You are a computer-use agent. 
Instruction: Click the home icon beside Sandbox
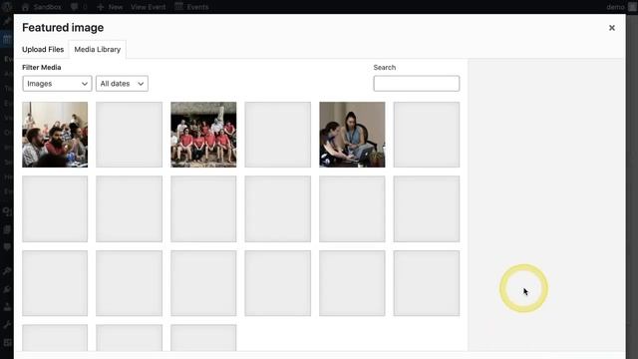click(x=25, y=7)
